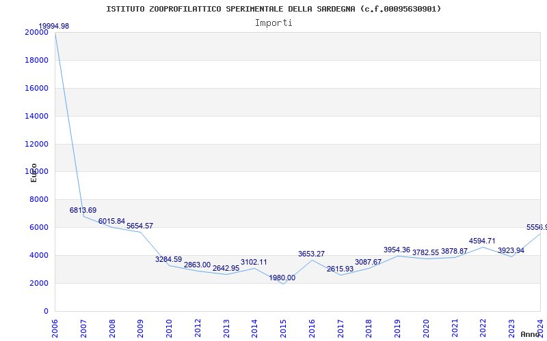Click the y-axis value 0
547x341 pixels.
pos(46,311)
